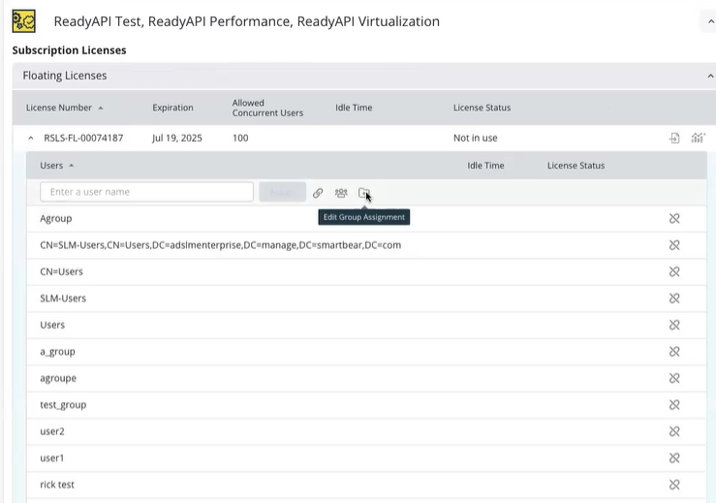Click the Edit Group Assignment icon
716x503 pixels.
(363, 193)
